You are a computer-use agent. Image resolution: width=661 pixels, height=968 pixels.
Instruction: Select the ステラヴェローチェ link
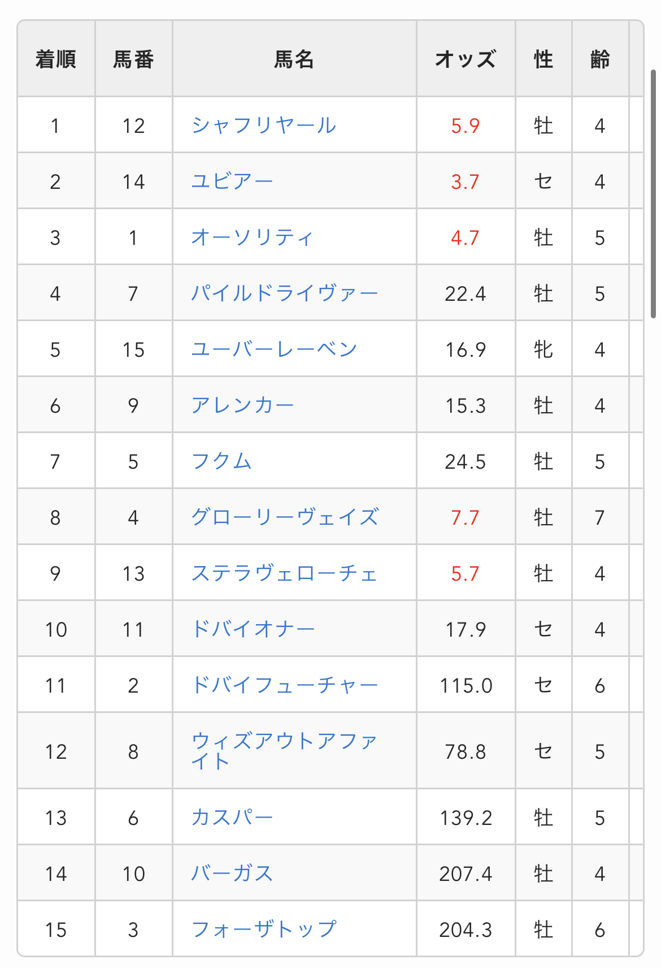tap(284, 573)
